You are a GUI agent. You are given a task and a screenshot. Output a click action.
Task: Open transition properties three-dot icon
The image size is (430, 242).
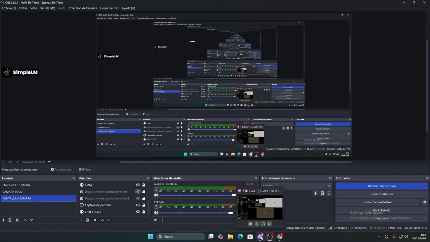[x=329, y=193]
